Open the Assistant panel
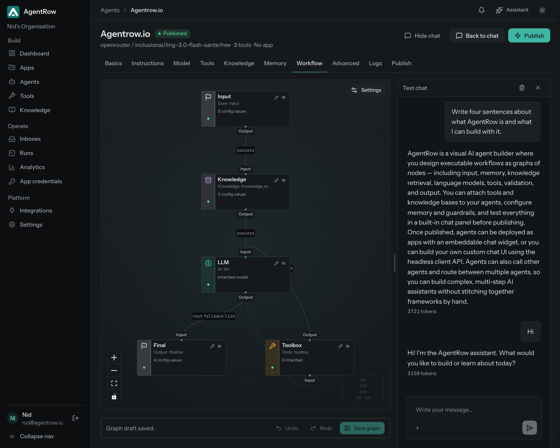The height and width of the screenshot is (448, 560). point(512,10)
